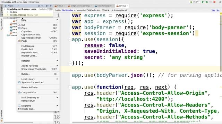Switch to the hello.js editor tab
The width and height of the screenshot is (222, 124).
(60, 6)
